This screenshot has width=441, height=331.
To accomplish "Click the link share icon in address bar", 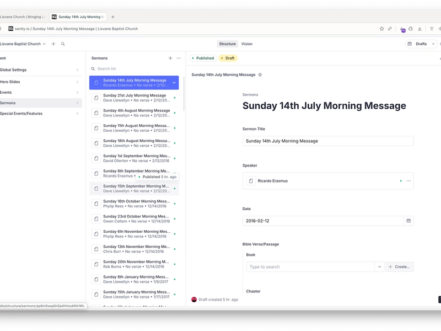I will (x=390, y=29).
